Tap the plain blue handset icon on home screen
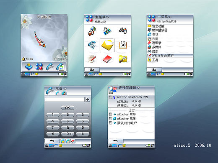 tap(49, 67)
